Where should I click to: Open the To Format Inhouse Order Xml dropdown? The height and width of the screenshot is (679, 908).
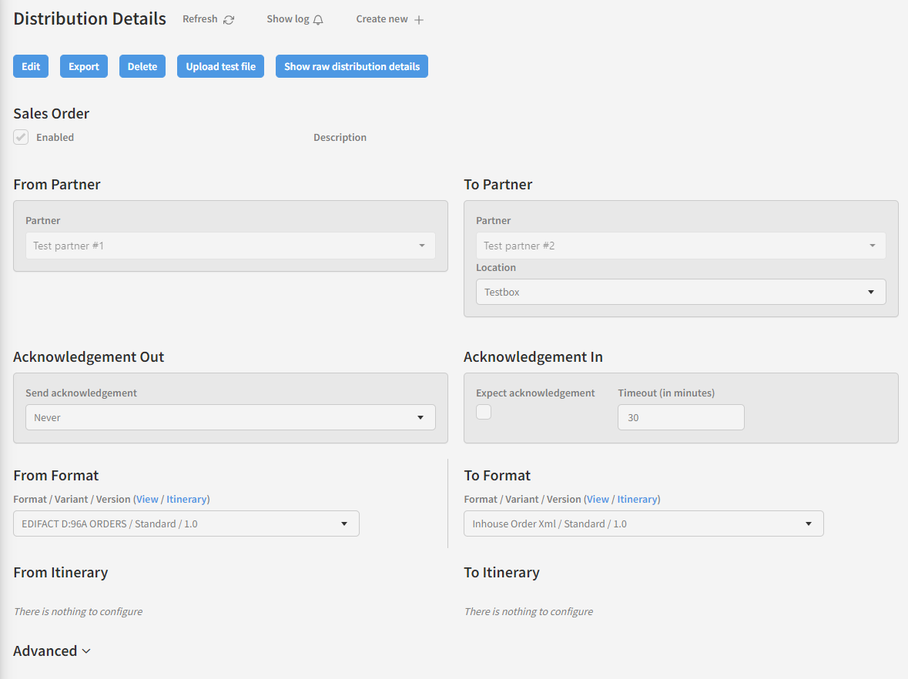coord(643,523)
